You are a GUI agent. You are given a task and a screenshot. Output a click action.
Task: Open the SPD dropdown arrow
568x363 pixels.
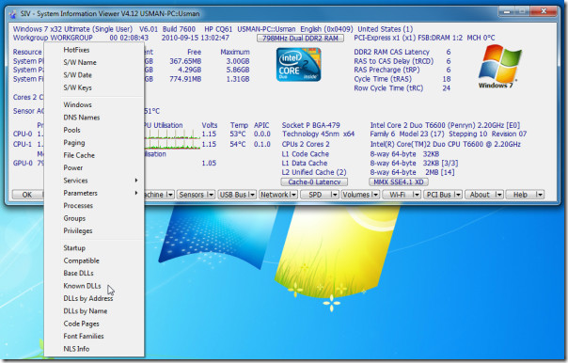click(x=335, y=195)
